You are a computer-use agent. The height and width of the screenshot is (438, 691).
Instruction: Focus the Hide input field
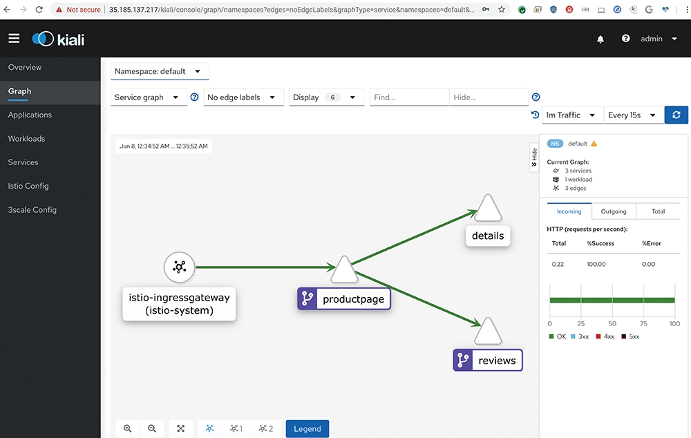click(x=489, y=97)
